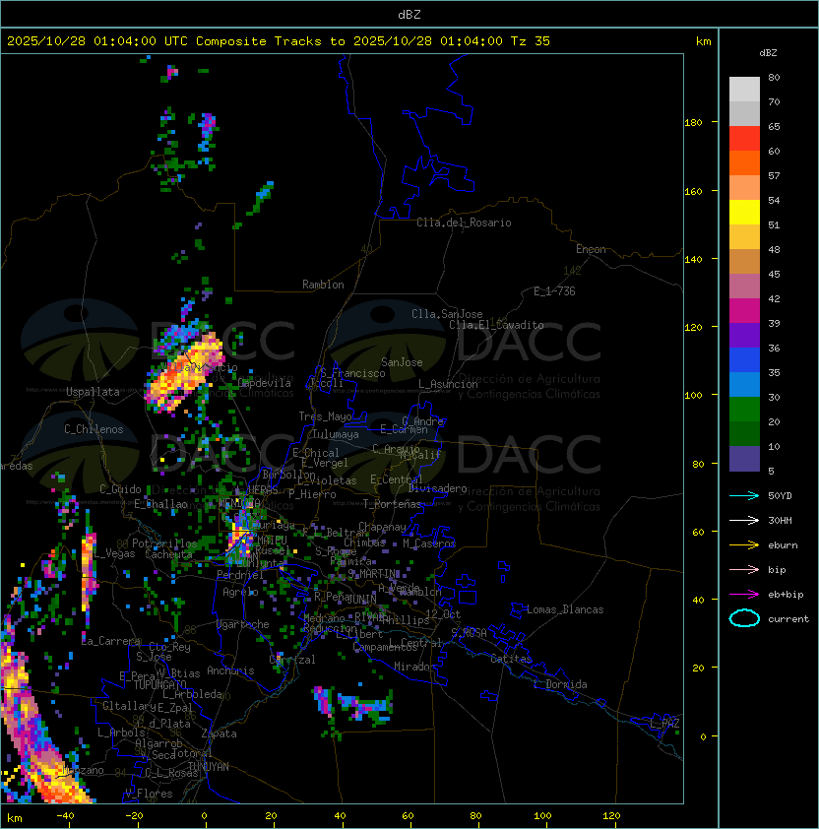Click the 'Lomas_Blancas' place label
This screenshot has height=829, width=819.
point(565,609)
